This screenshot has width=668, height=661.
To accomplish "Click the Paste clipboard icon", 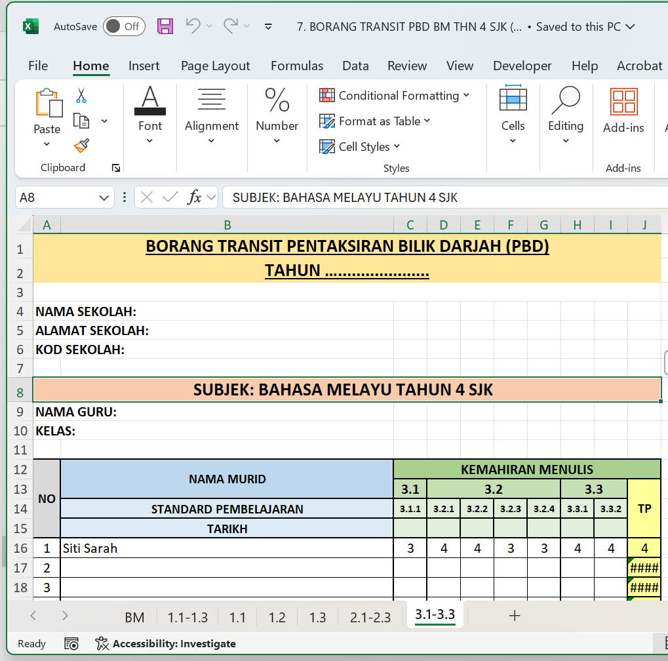I will click(49, 103).
